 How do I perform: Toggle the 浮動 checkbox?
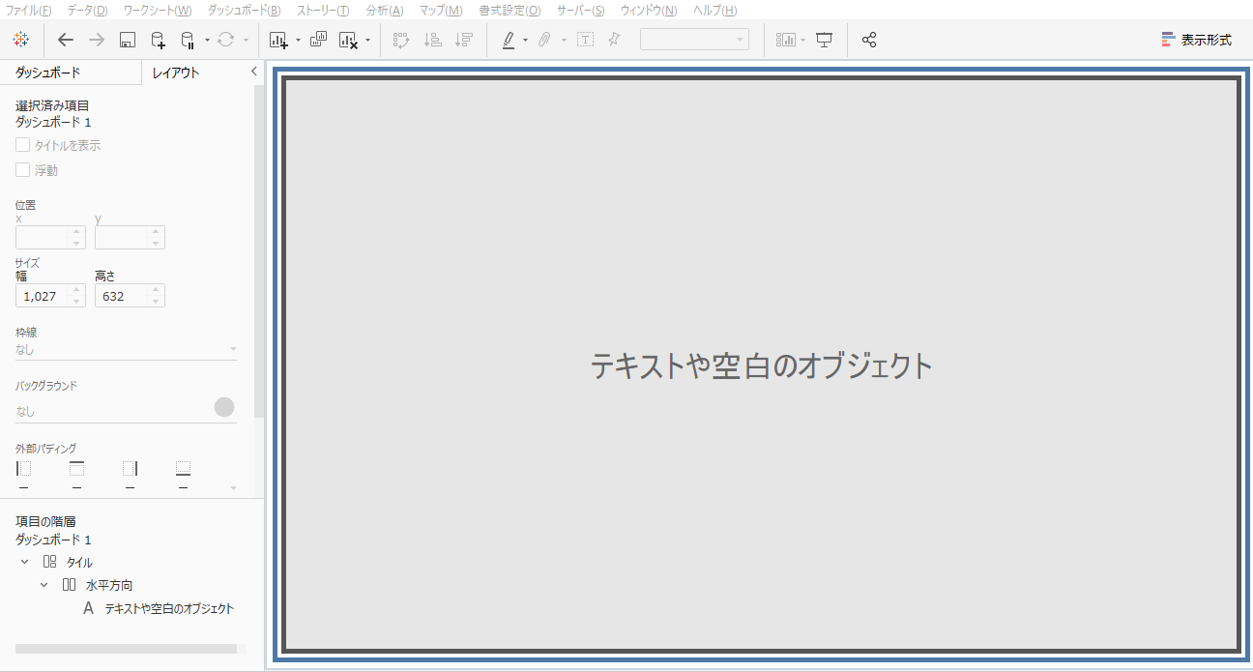tap(20, 169)
